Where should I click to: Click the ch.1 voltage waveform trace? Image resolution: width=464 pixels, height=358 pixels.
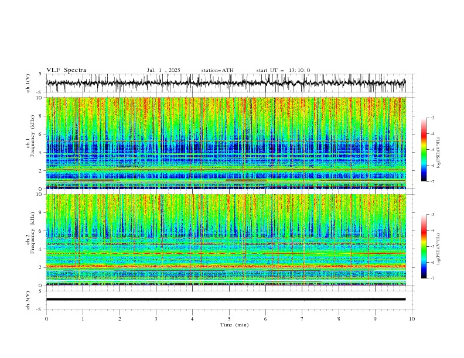point(226,83)
